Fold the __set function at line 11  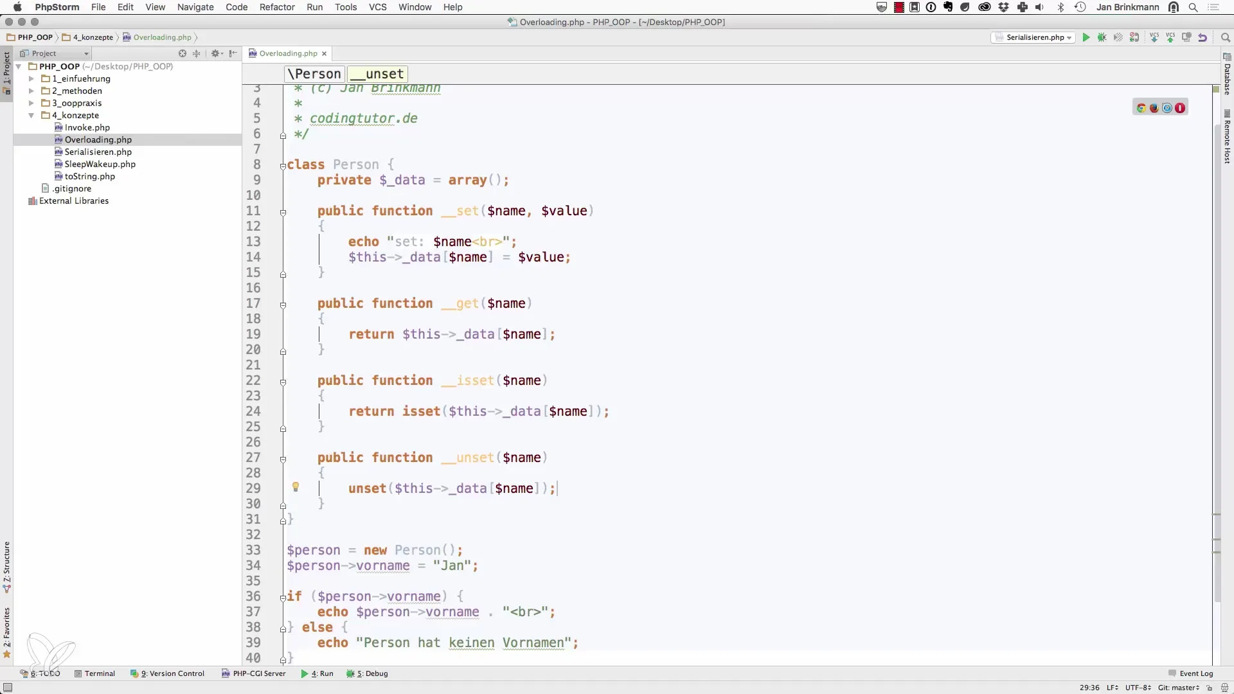pos(283,211)
